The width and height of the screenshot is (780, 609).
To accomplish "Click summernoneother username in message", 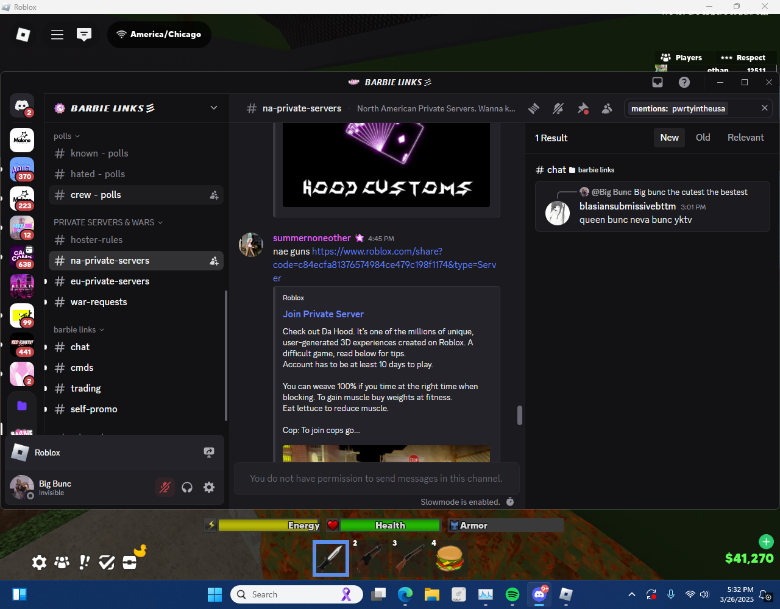I will [x=312, y=238].
